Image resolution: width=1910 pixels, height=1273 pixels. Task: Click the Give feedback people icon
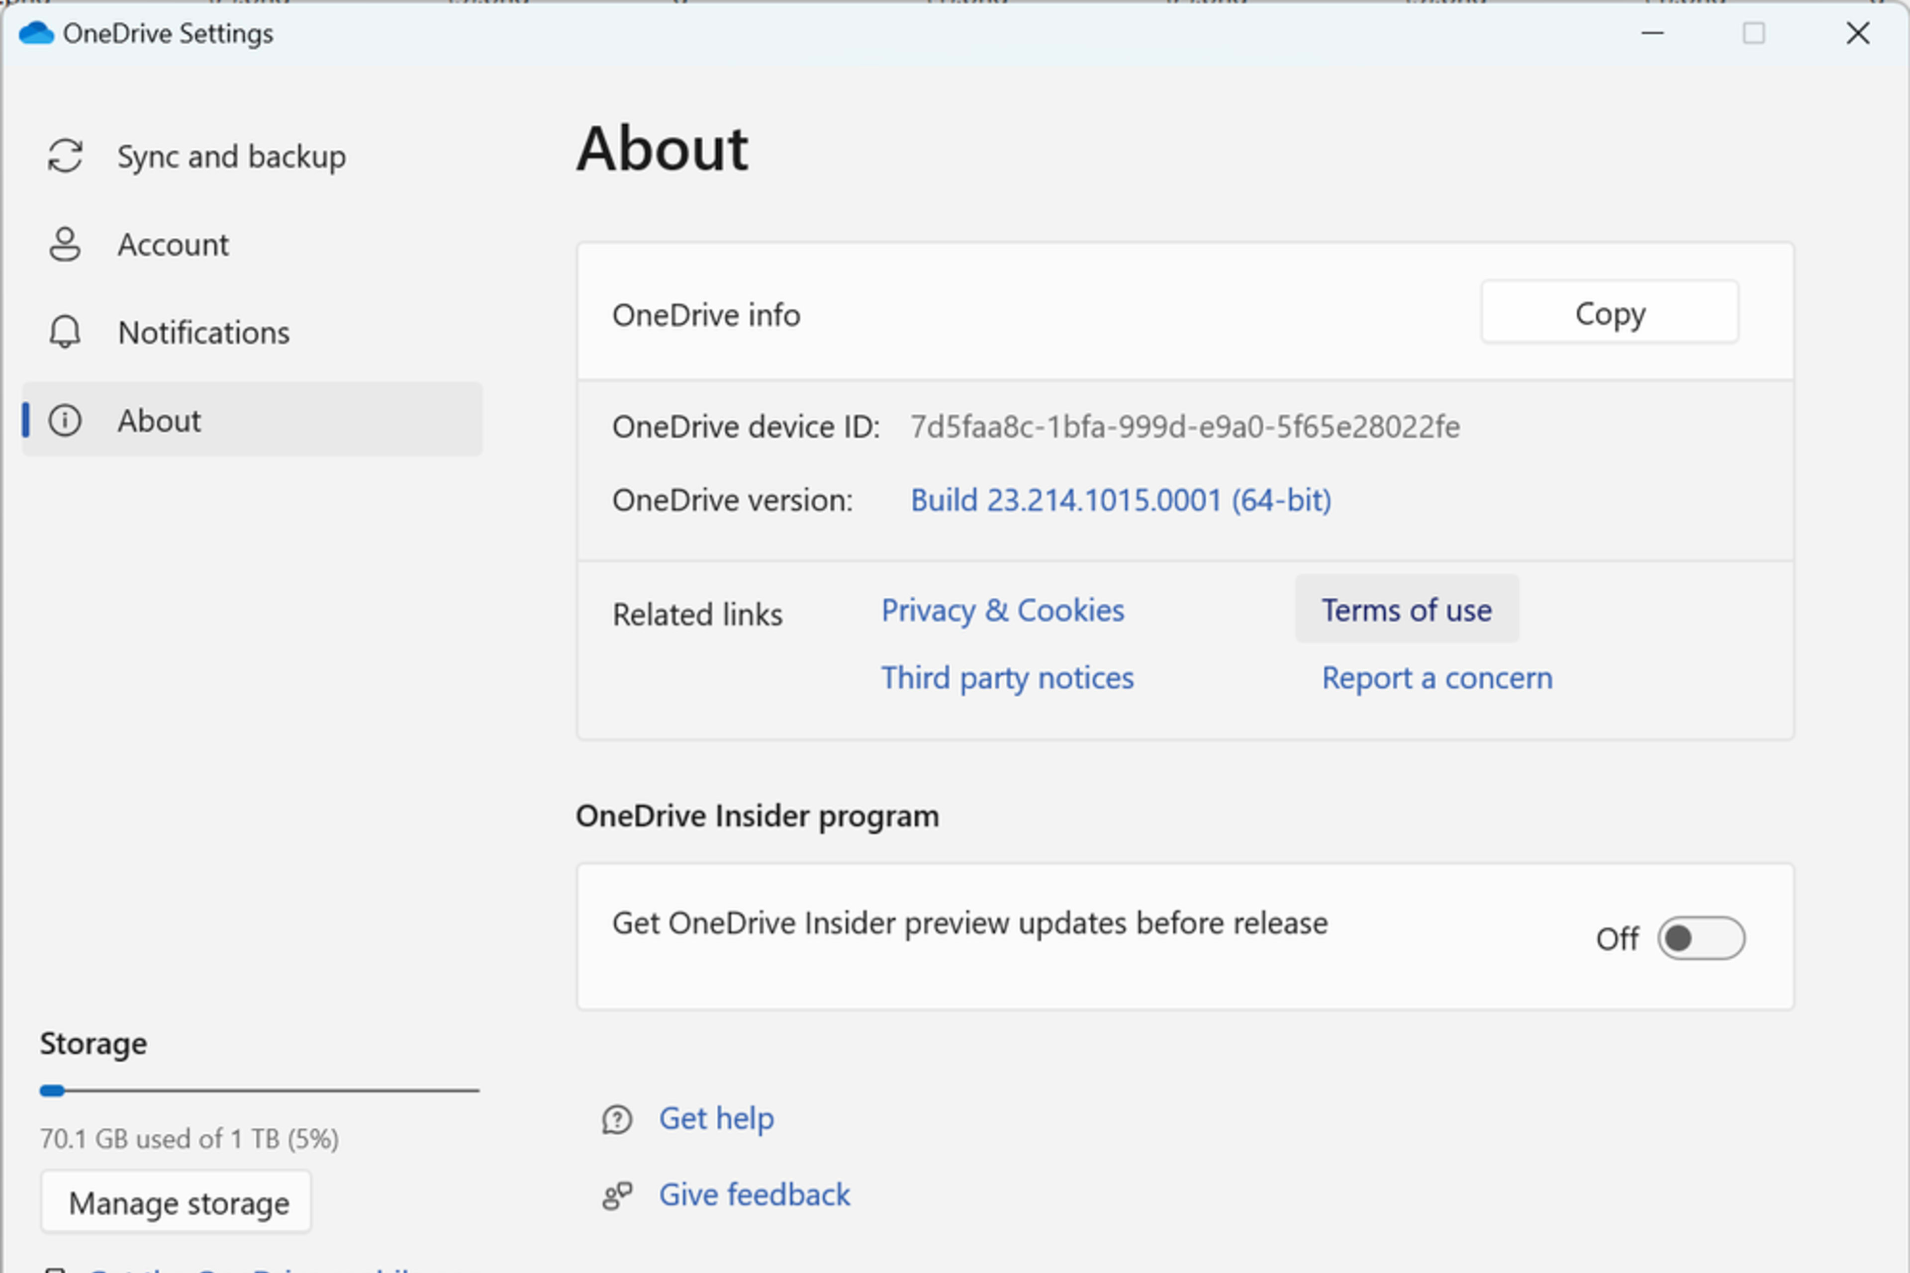[617, 1196]
